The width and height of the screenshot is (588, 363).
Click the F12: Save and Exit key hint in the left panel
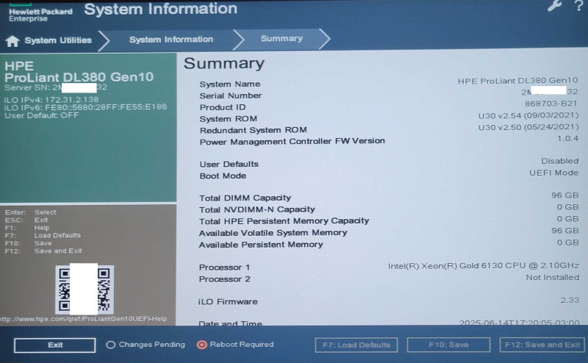coord(43,251)
